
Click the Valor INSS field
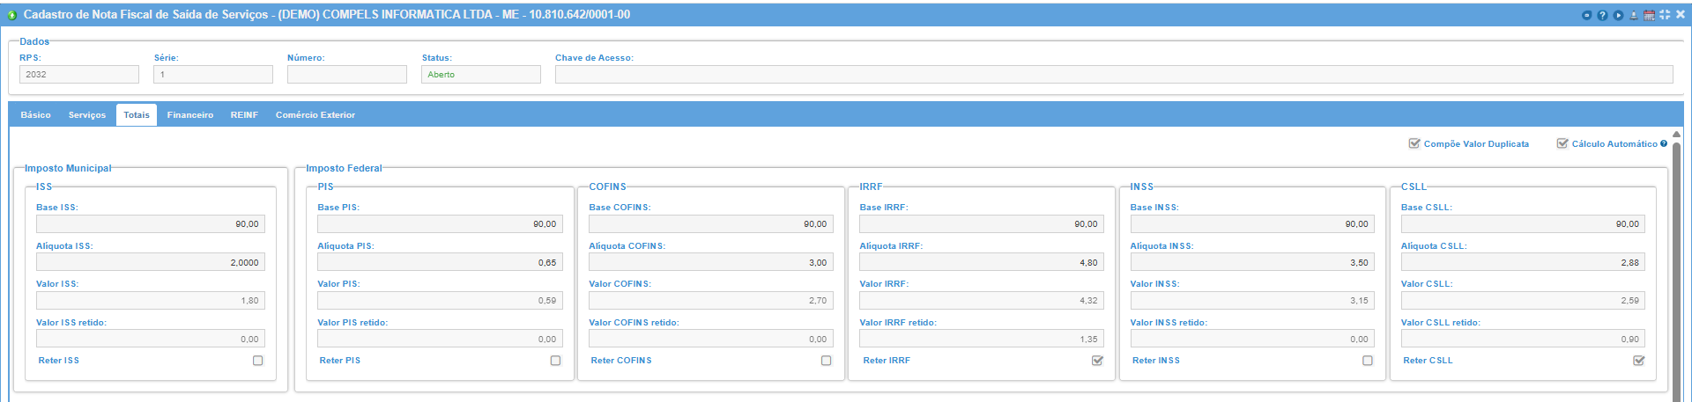click(1252, 301)
